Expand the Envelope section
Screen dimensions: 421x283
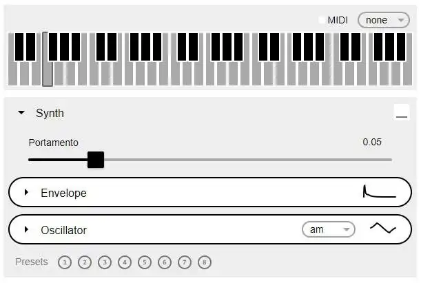coord(27,192)
